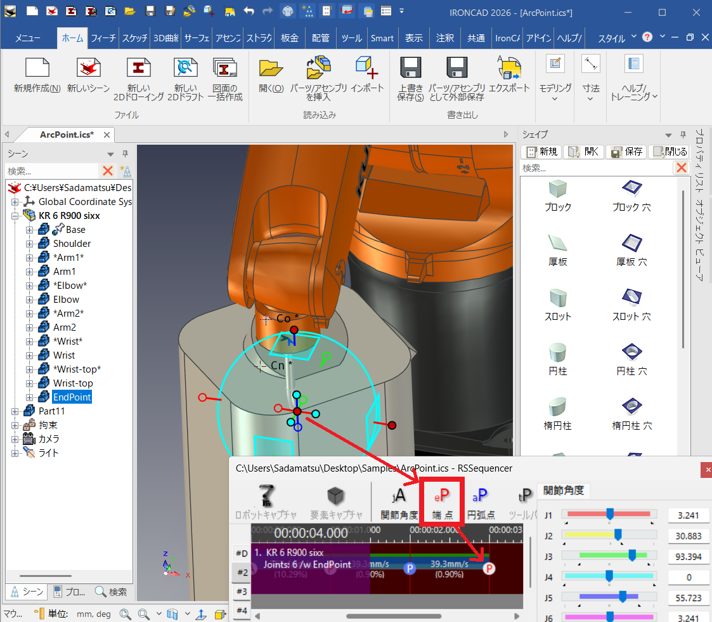Viewport: 712px width, 622px height.
Task: Expand the 拘束 tree node
Action: point(15,425)
